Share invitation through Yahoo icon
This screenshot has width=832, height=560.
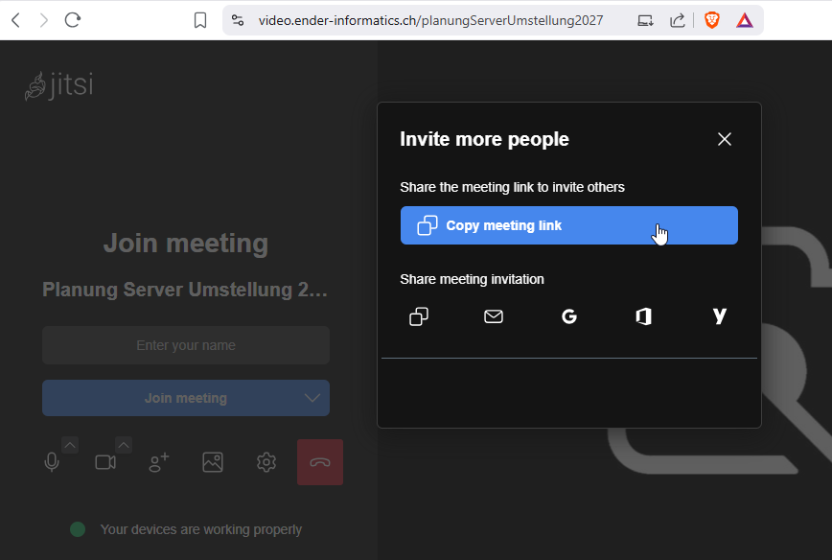(720, 316)
